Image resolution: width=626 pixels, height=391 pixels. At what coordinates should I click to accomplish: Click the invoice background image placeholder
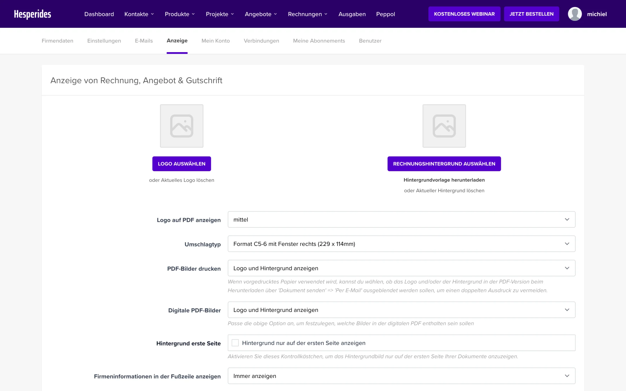click(444, 126)
